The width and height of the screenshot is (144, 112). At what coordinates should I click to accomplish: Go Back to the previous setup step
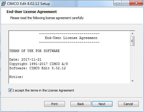[x=81, y=104]
